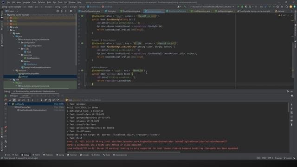297x167 pixels.
Task: Open Project panel settings gear
Action: pos(71,11)
